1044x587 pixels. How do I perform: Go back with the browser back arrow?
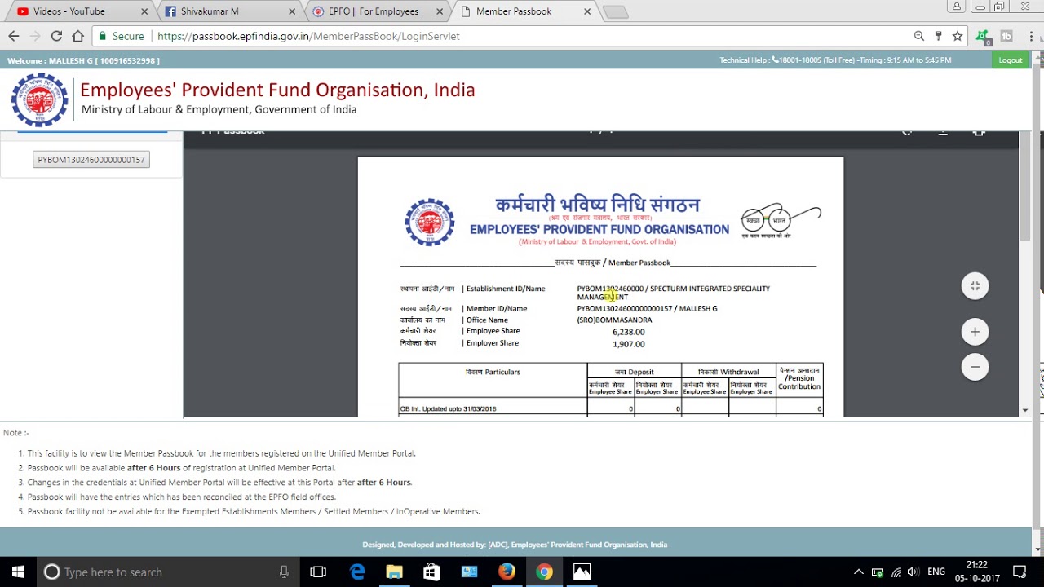[13, 36]
